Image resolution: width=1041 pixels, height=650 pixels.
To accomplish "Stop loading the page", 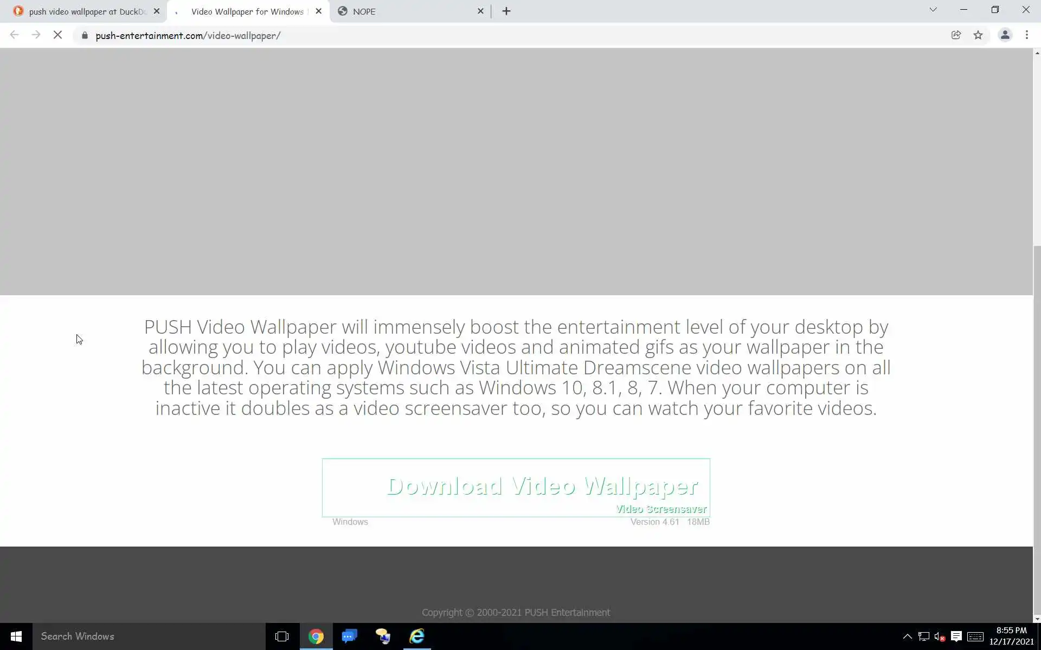I will click(x=57, y=35).
